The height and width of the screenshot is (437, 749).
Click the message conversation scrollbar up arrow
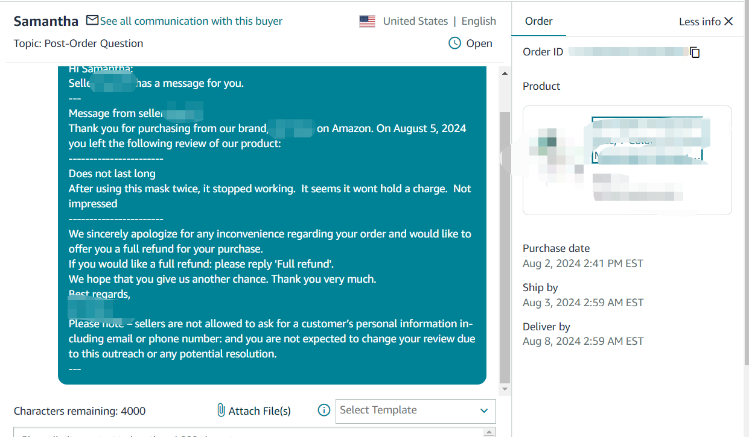(x=505, y=73)
